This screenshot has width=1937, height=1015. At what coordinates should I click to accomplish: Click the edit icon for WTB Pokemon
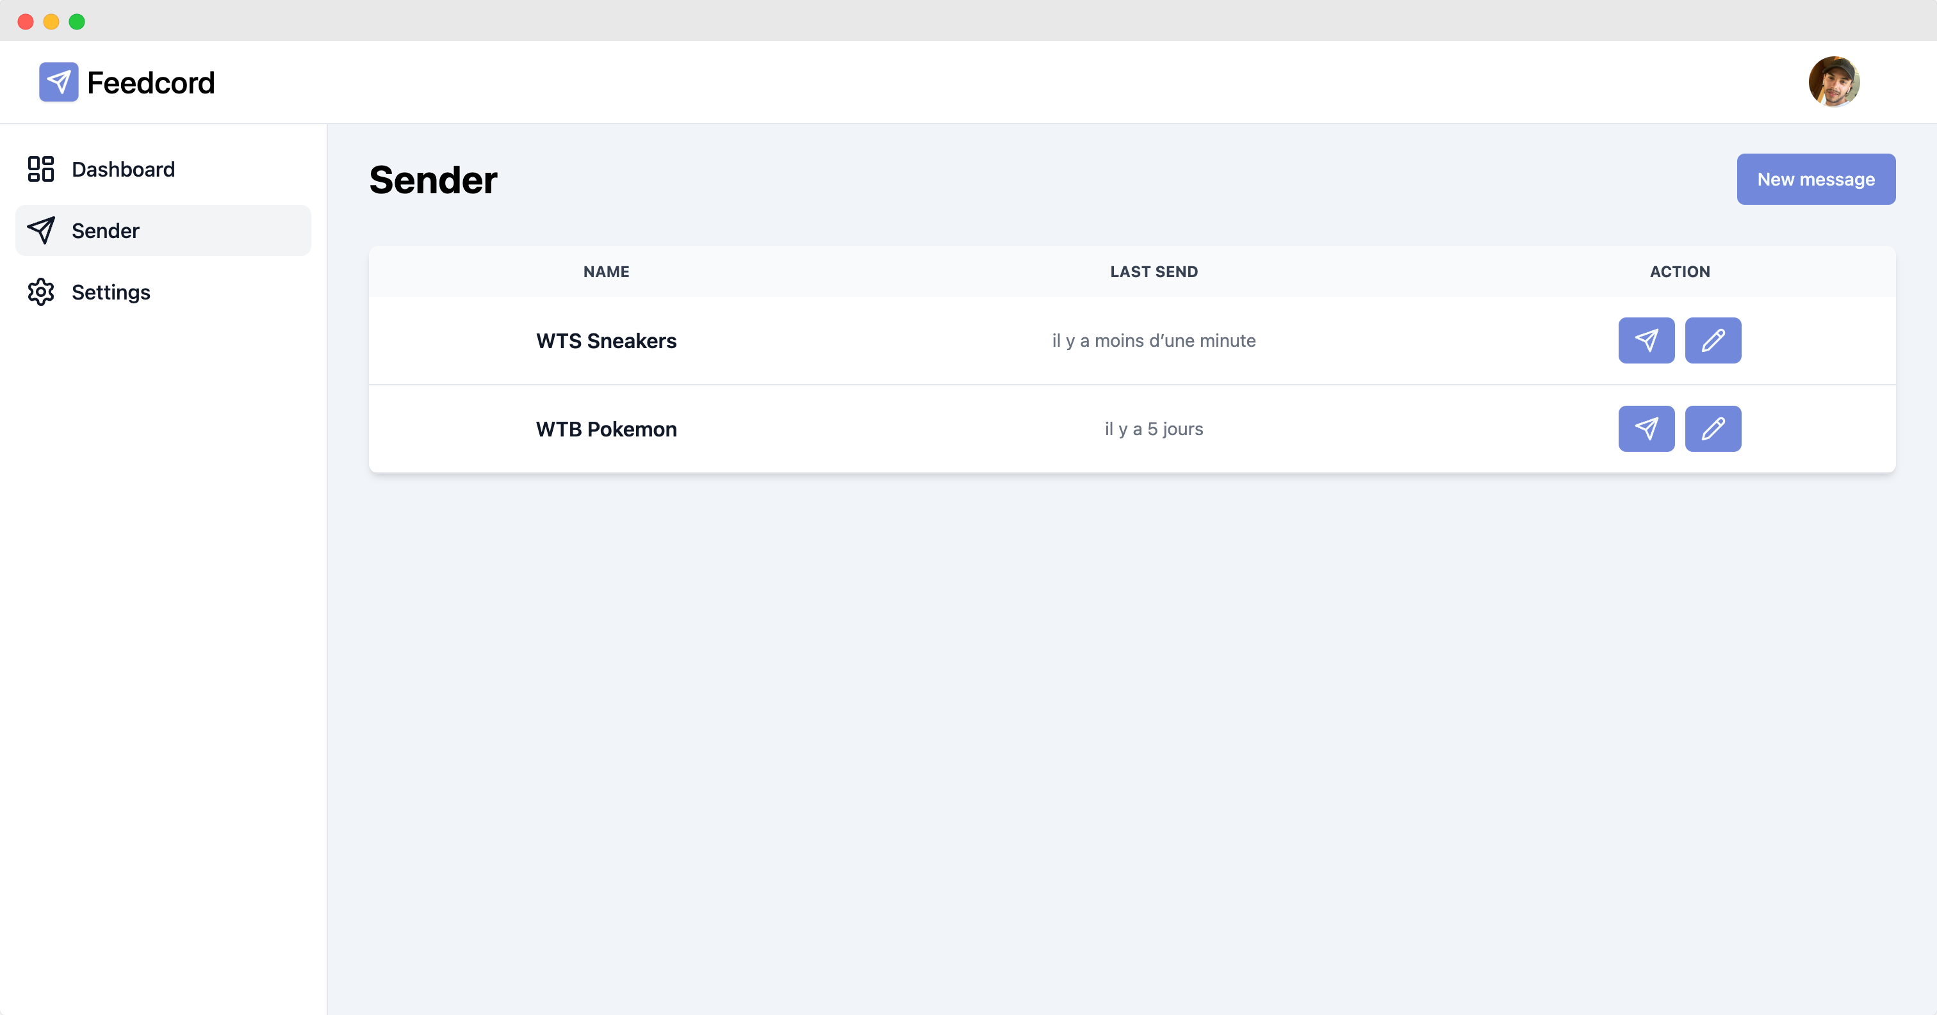(1713, 429)
